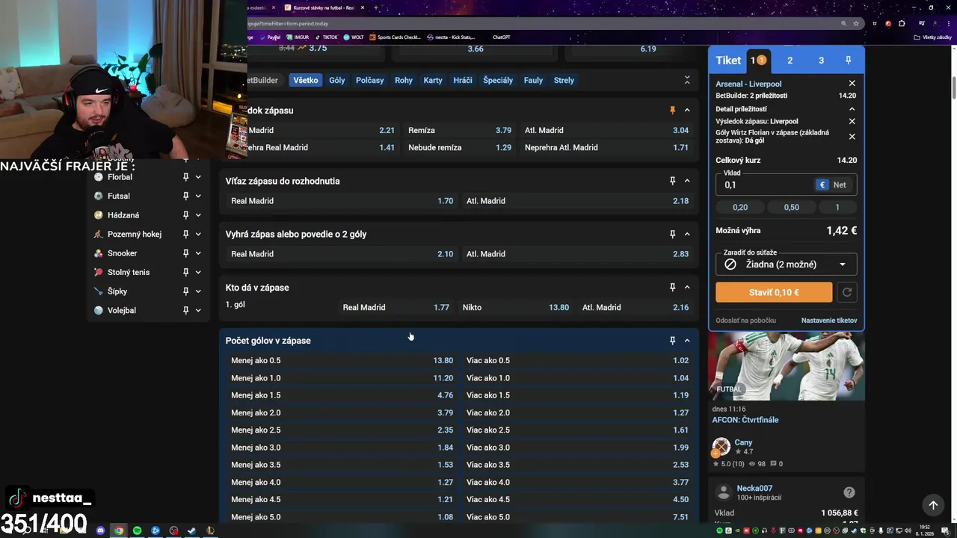Pick Nikto 13.80 first goal odds
Screen dimensions: 957x538
pyautogui.click(x=515, y=307)
